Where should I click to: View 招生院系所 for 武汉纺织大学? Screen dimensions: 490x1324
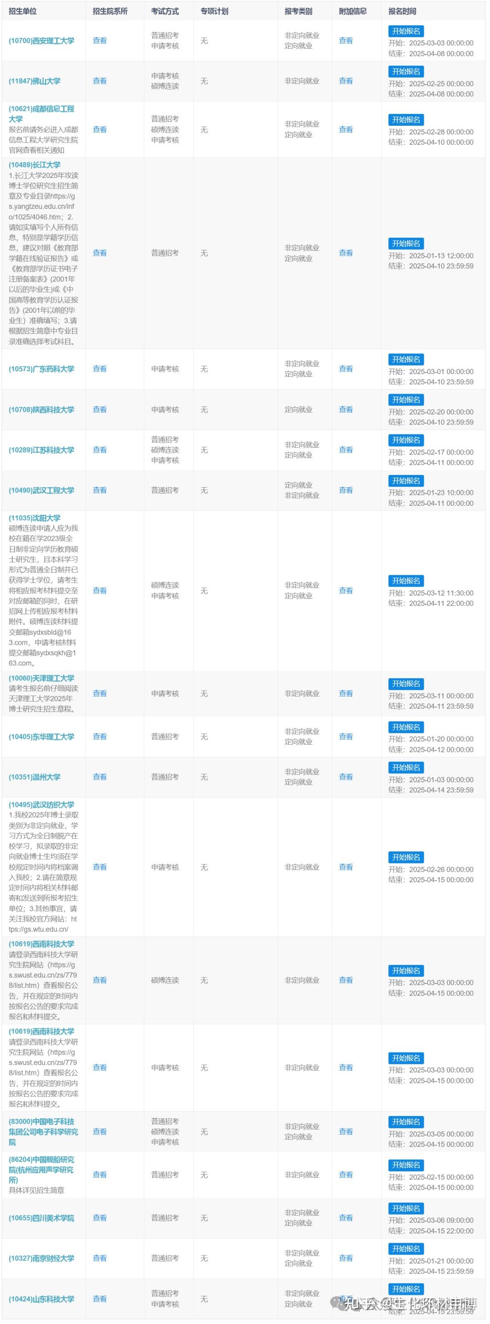[100, 867]
